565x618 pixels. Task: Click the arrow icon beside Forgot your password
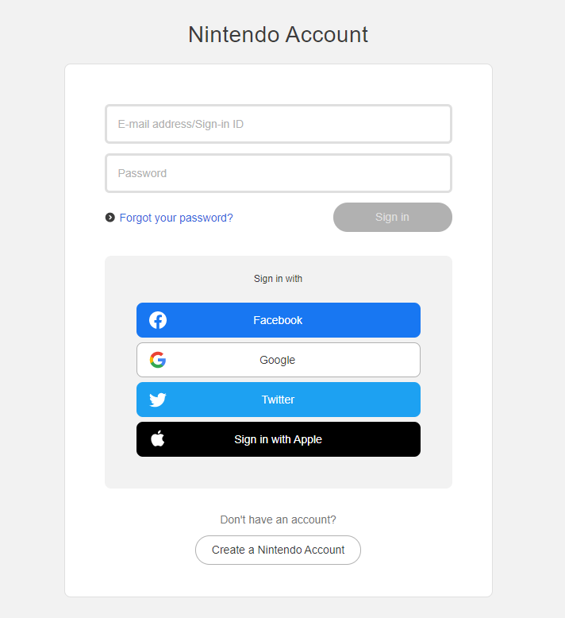(x=110, y=217)
